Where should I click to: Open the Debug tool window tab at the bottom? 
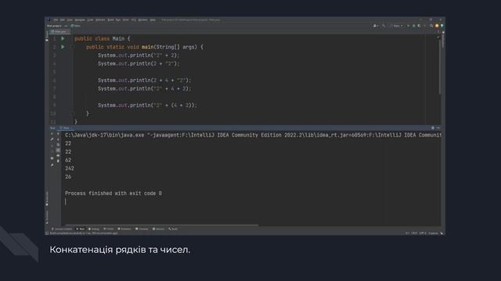[94, 229]
